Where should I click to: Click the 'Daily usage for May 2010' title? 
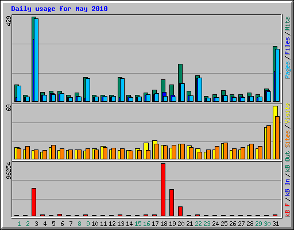pos(59,9)
